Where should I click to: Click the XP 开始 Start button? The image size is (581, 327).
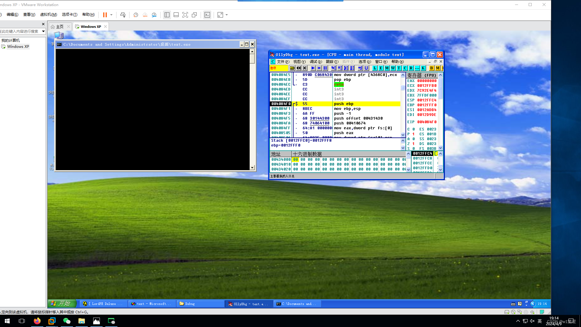tap(62, 303)
